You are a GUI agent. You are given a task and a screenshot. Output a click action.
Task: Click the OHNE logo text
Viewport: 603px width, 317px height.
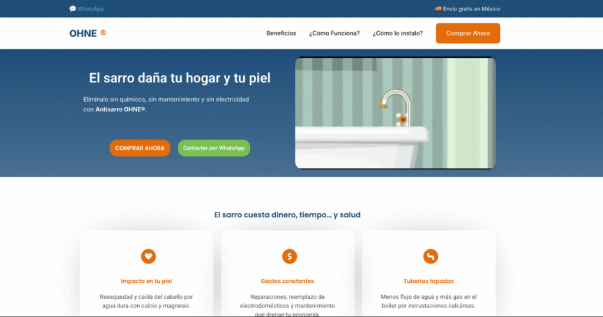(x=83, y=34)
